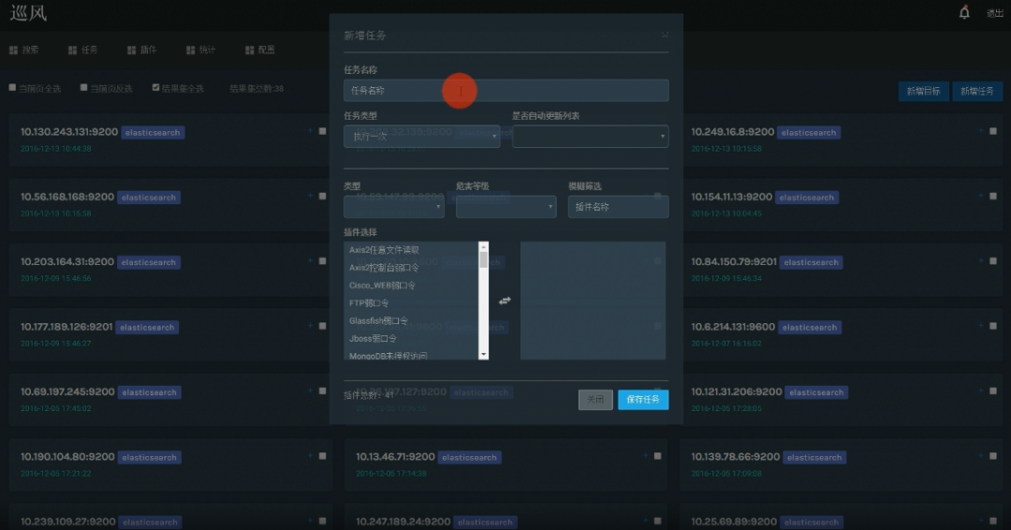Click plus icon on 10.121.31.206:9200 card

[x=981, y=391]
